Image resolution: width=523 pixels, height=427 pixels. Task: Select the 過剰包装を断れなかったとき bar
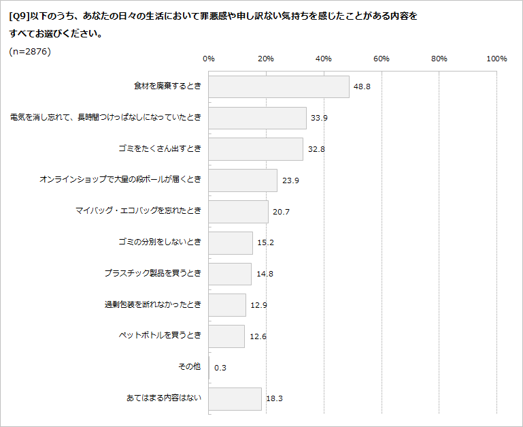pos(227,305)
